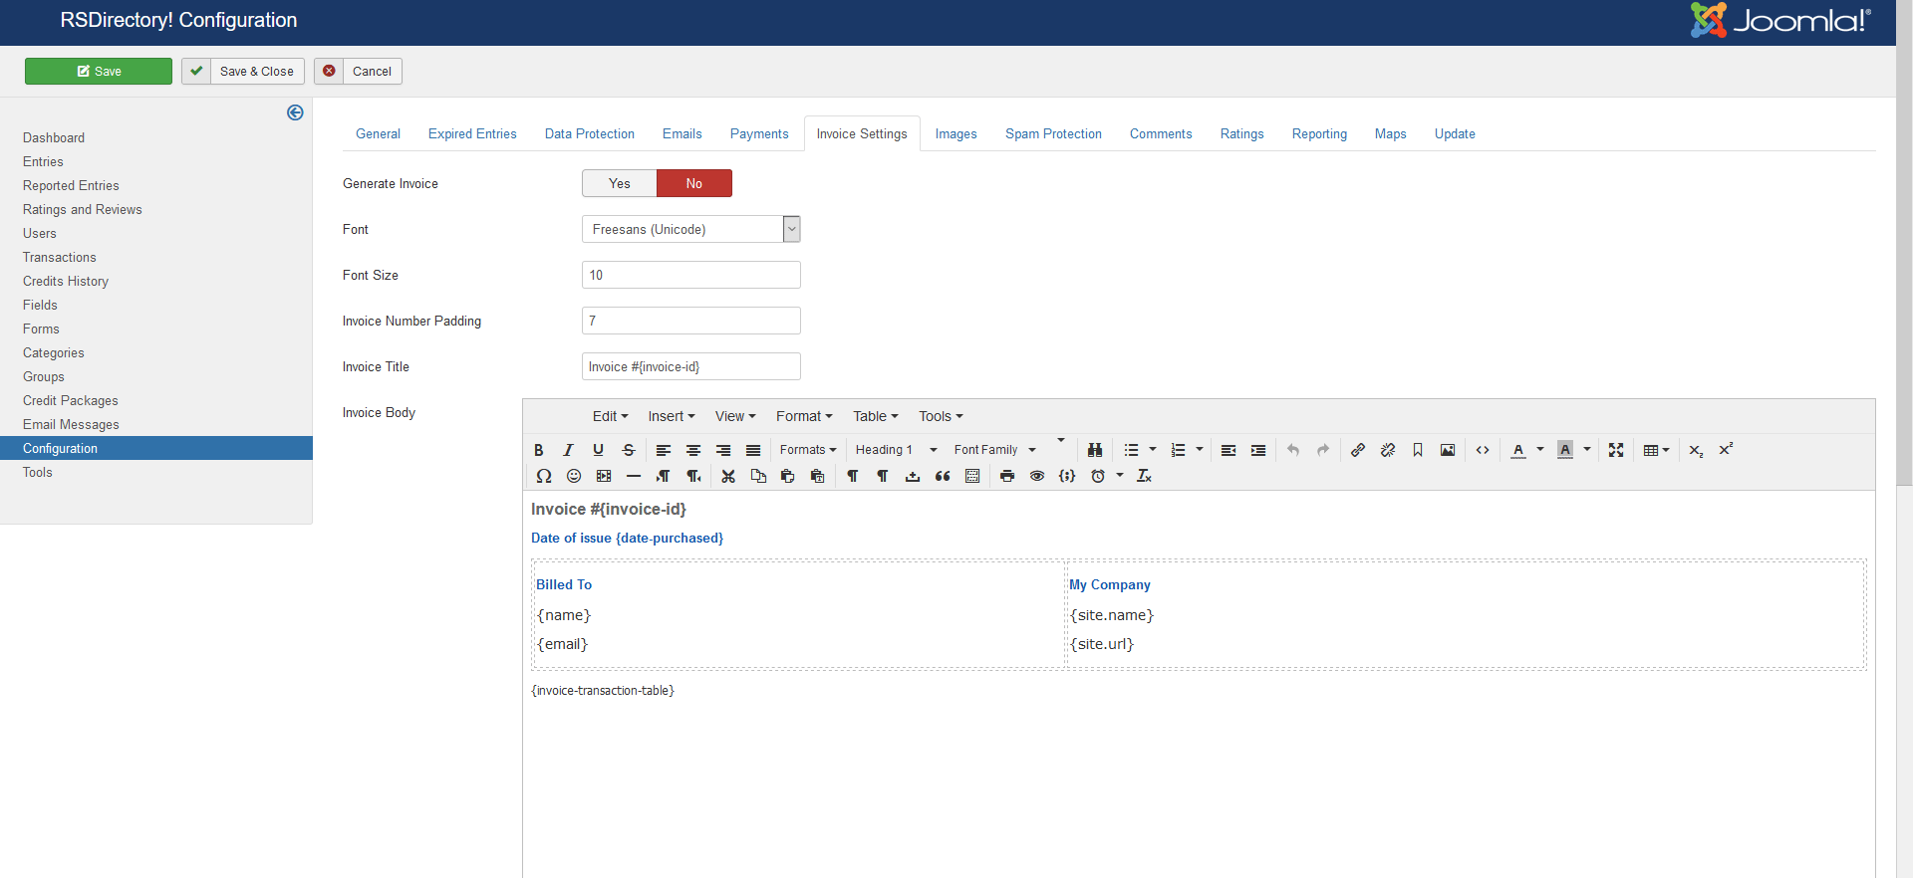1913x878 pixels.
Task: Insert a numbered list
Action: (x=1178, y=450)
